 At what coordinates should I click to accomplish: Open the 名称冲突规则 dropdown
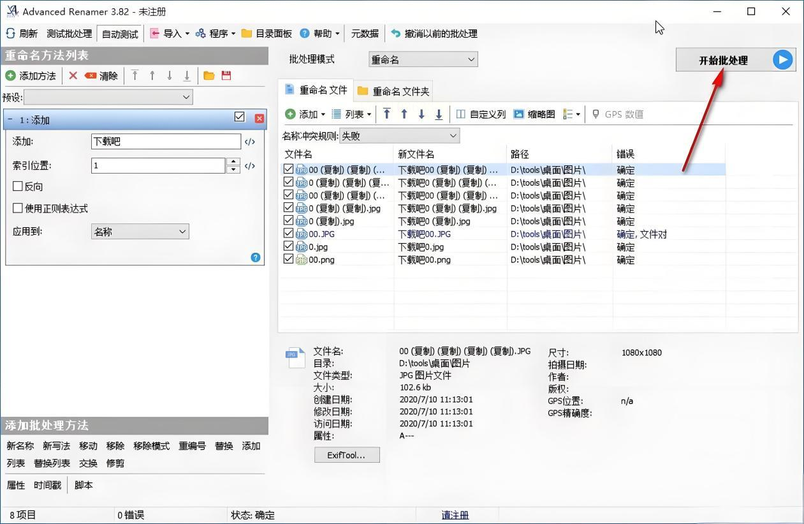(x=399, y=135)
